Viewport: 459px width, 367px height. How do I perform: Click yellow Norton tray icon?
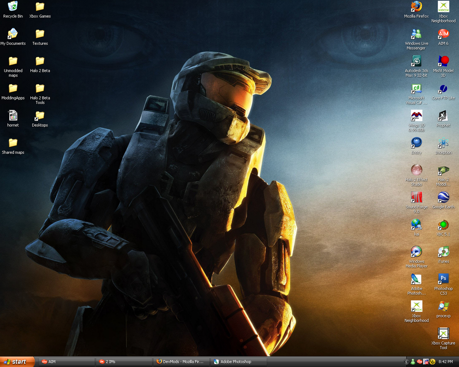click(x=432, y=362)
